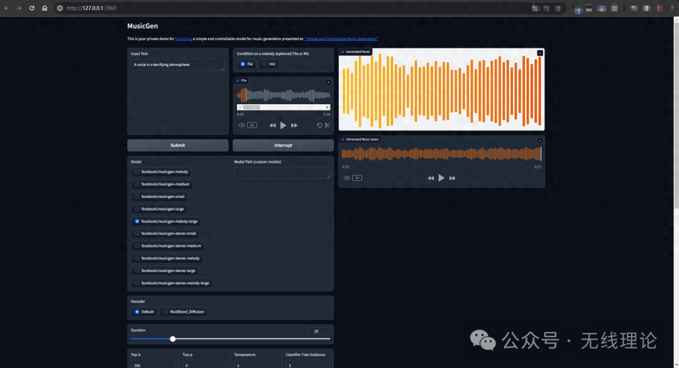This screenshot has height=368, width=679.
Task: Select the file melody source
Action: point(246,64)
